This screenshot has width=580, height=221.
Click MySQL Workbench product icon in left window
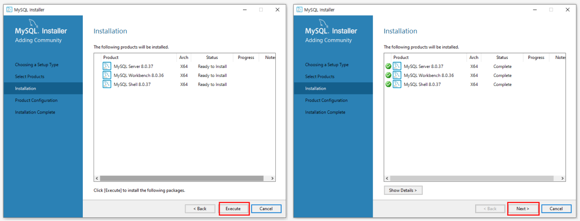click(x=107, y=75)
